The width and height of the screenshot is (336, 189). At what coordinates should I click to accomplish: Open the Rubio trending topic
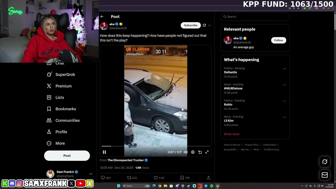[228, 104]
